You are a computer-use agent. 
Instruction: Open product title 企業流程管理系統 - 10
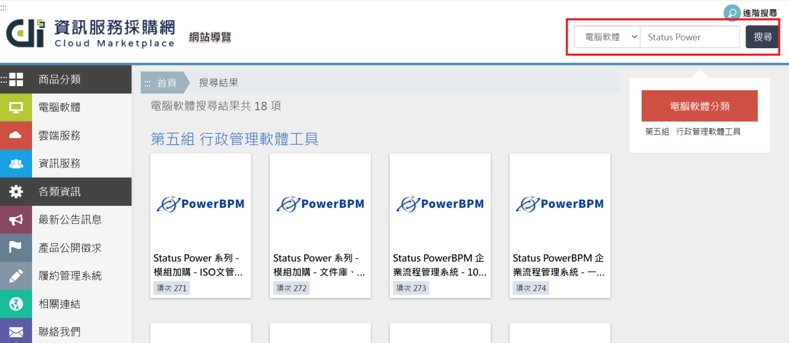click(439, 265)
